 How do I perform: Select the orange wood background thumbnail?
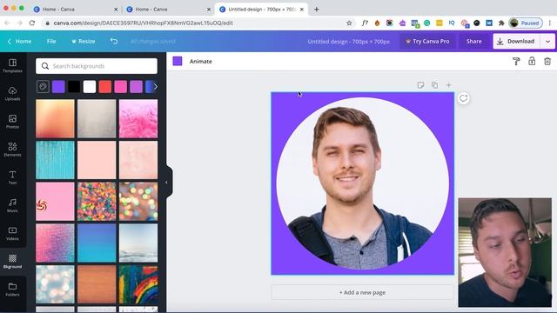coord(97,284)
